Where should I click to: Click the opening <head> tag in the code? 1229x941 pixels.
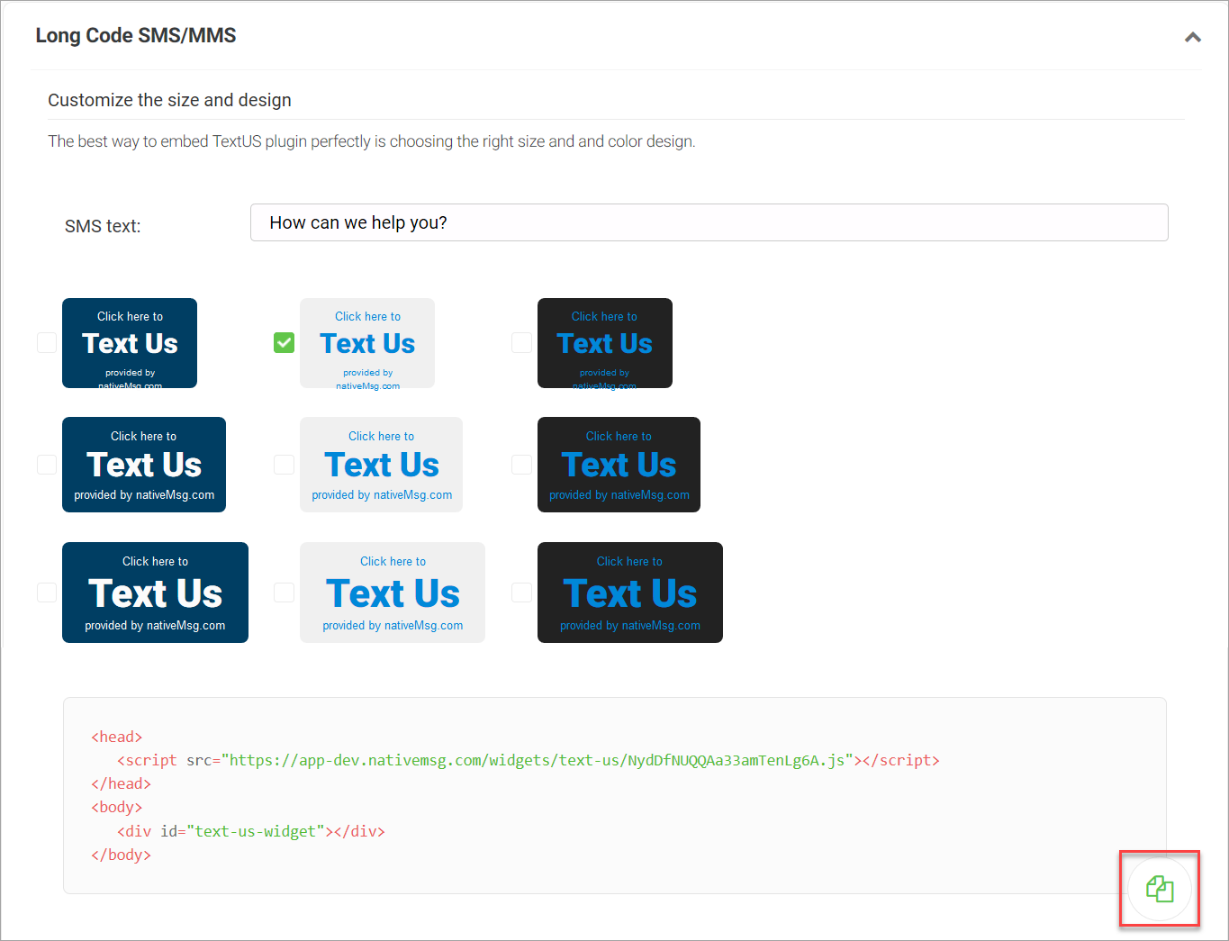point(117,737)
